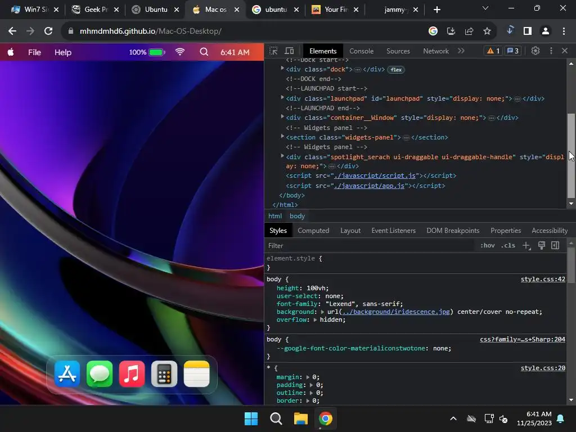Open script.js source link
This screenshot has width=576, height=432.
point(375,175)
